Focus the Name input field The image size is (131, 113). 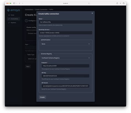click(x=65, y=22)
